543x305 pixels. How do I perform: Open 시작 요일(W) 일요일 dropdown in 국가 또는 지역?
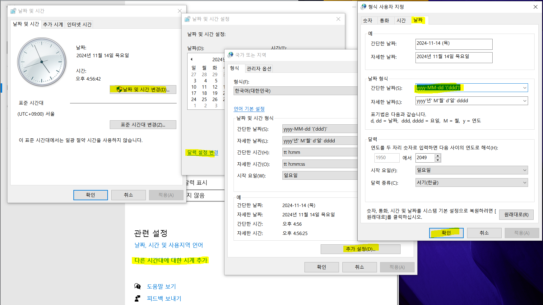coord(320,175)
